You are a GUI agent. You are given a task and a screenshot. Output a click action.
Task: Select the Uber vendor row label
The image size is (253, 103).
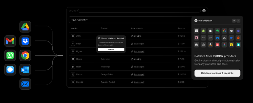78,44
